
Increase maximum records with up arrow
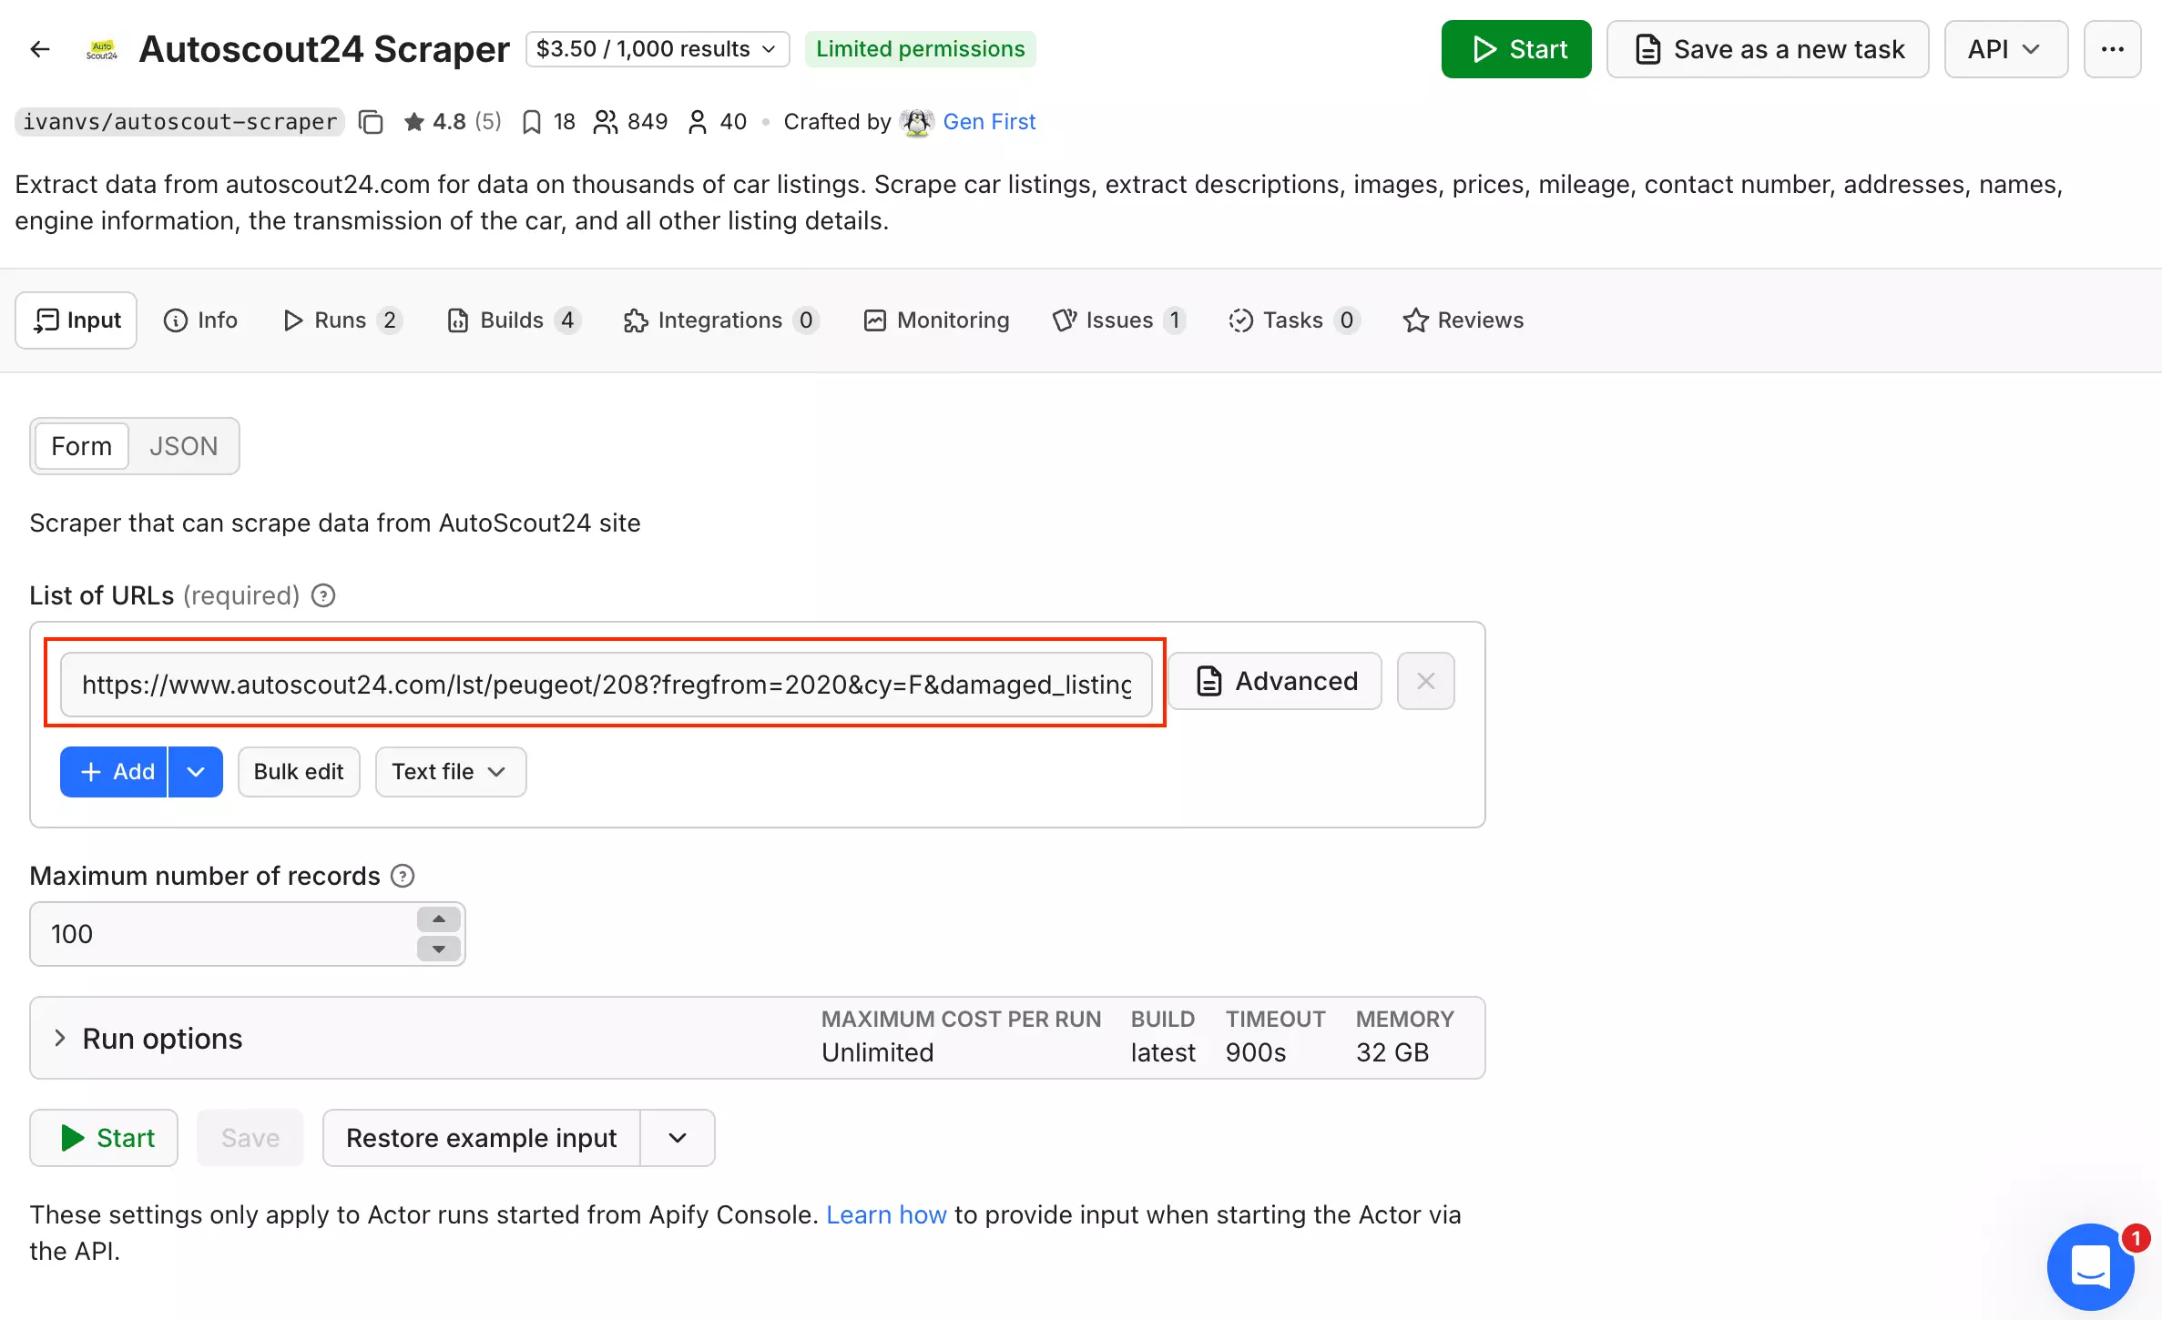point(439,919)
